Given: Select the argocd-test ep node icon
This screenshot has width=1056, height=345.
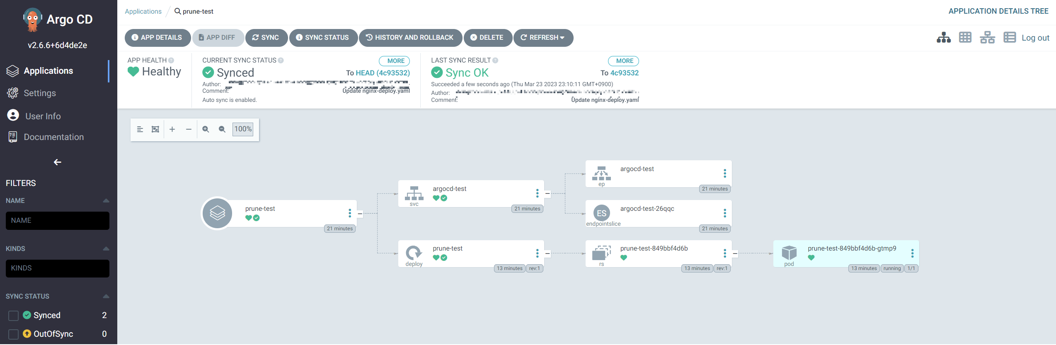Looking at the screenshot, I should pos(601,174).
